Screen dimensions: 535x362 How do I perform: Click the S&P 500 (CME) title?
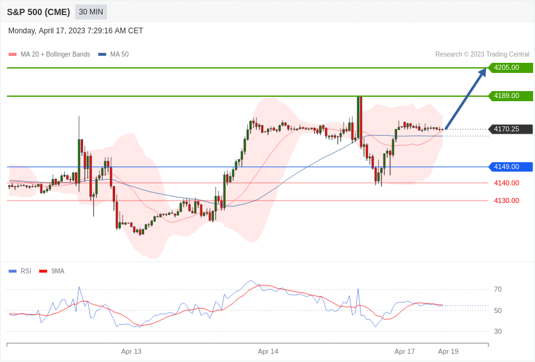click(x=38, y=13)
